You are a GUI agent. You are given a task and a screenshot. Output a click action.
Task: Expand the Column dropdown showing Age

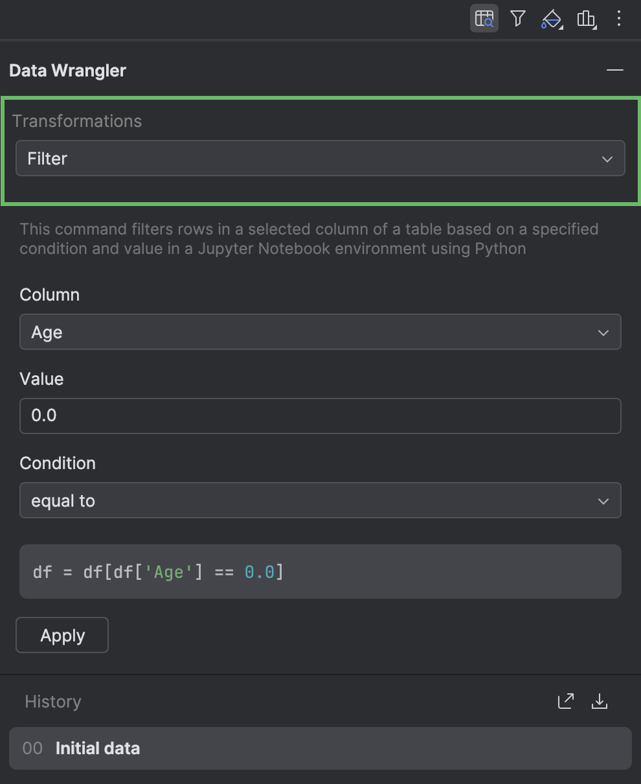click(320, 332)
